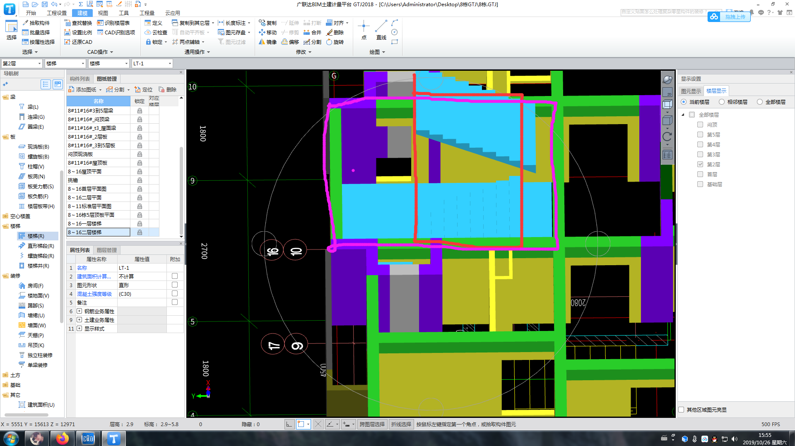Check the 建筑面积计算 附加 checkbox
The width and height of the screenshot is (795, 446).
[175, 276]
